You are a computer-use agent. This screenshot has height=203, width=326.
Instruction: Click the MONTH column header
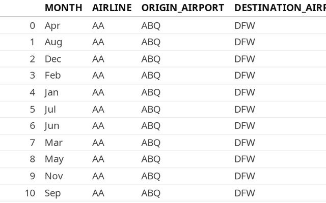pos(64,8)
